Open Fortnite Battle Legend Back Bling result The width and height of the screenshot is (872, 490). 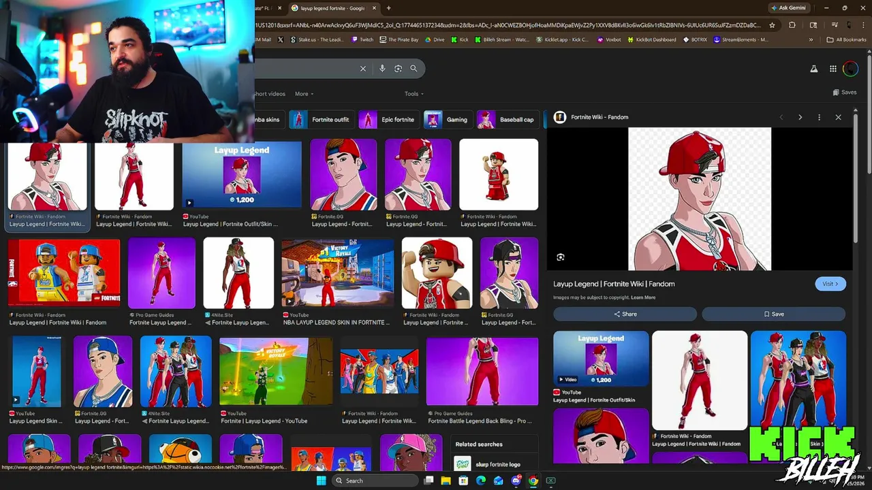tap(482, 372)
